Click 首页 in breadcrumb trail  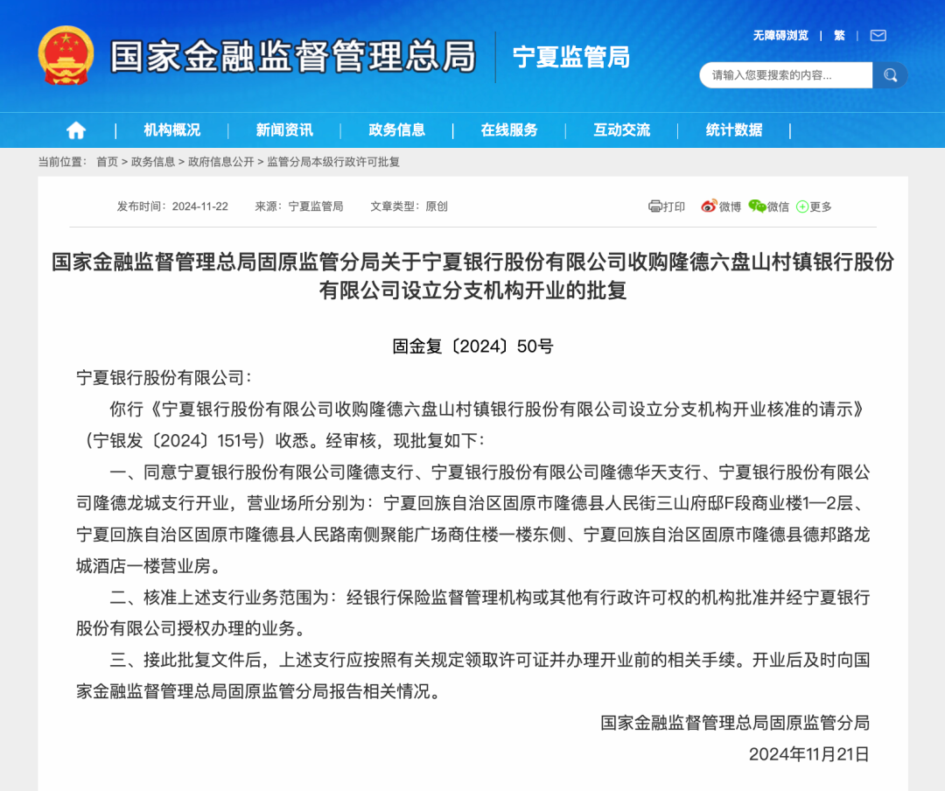coord(107,162)
